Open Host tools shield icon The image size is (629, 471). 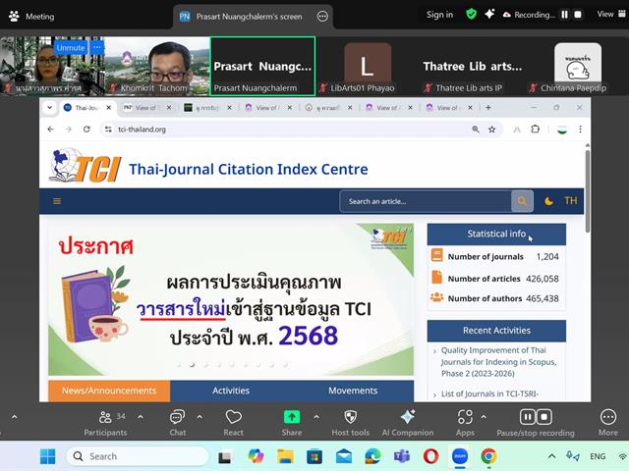350,417
